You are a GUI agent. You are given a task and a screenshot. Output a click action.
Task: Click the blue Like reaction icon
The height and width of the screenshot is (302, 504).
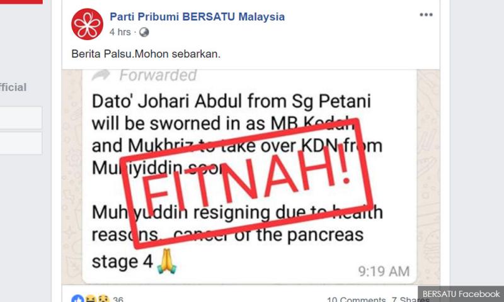pos(77,299)
